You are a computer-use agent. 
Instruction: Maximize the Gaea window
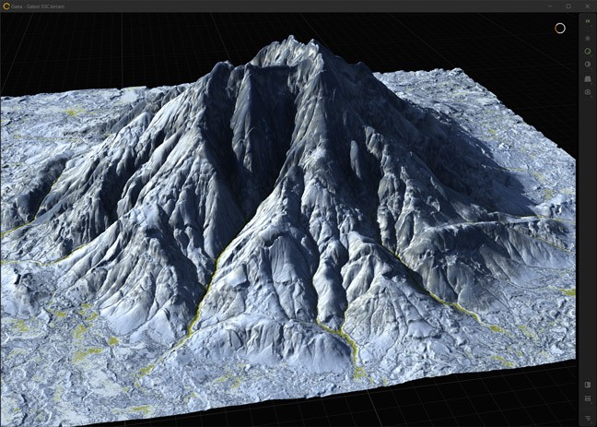pyautogui.click(x=568, y=6)
